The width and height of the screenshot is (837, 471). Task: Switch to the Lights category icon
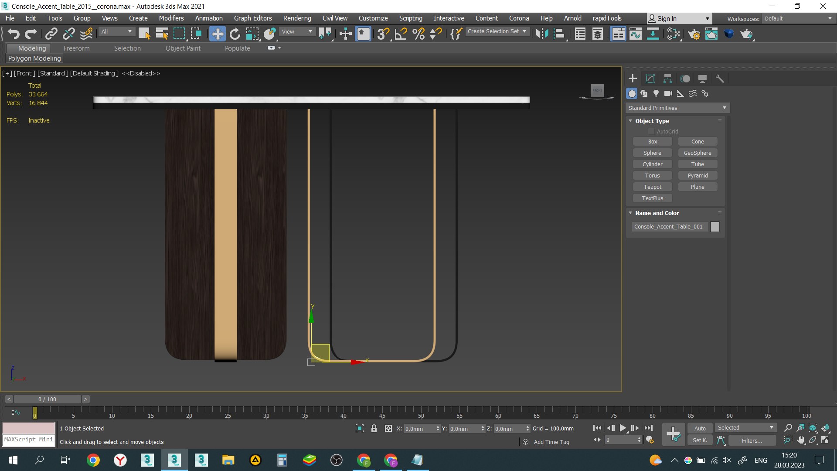pos(656,93)
